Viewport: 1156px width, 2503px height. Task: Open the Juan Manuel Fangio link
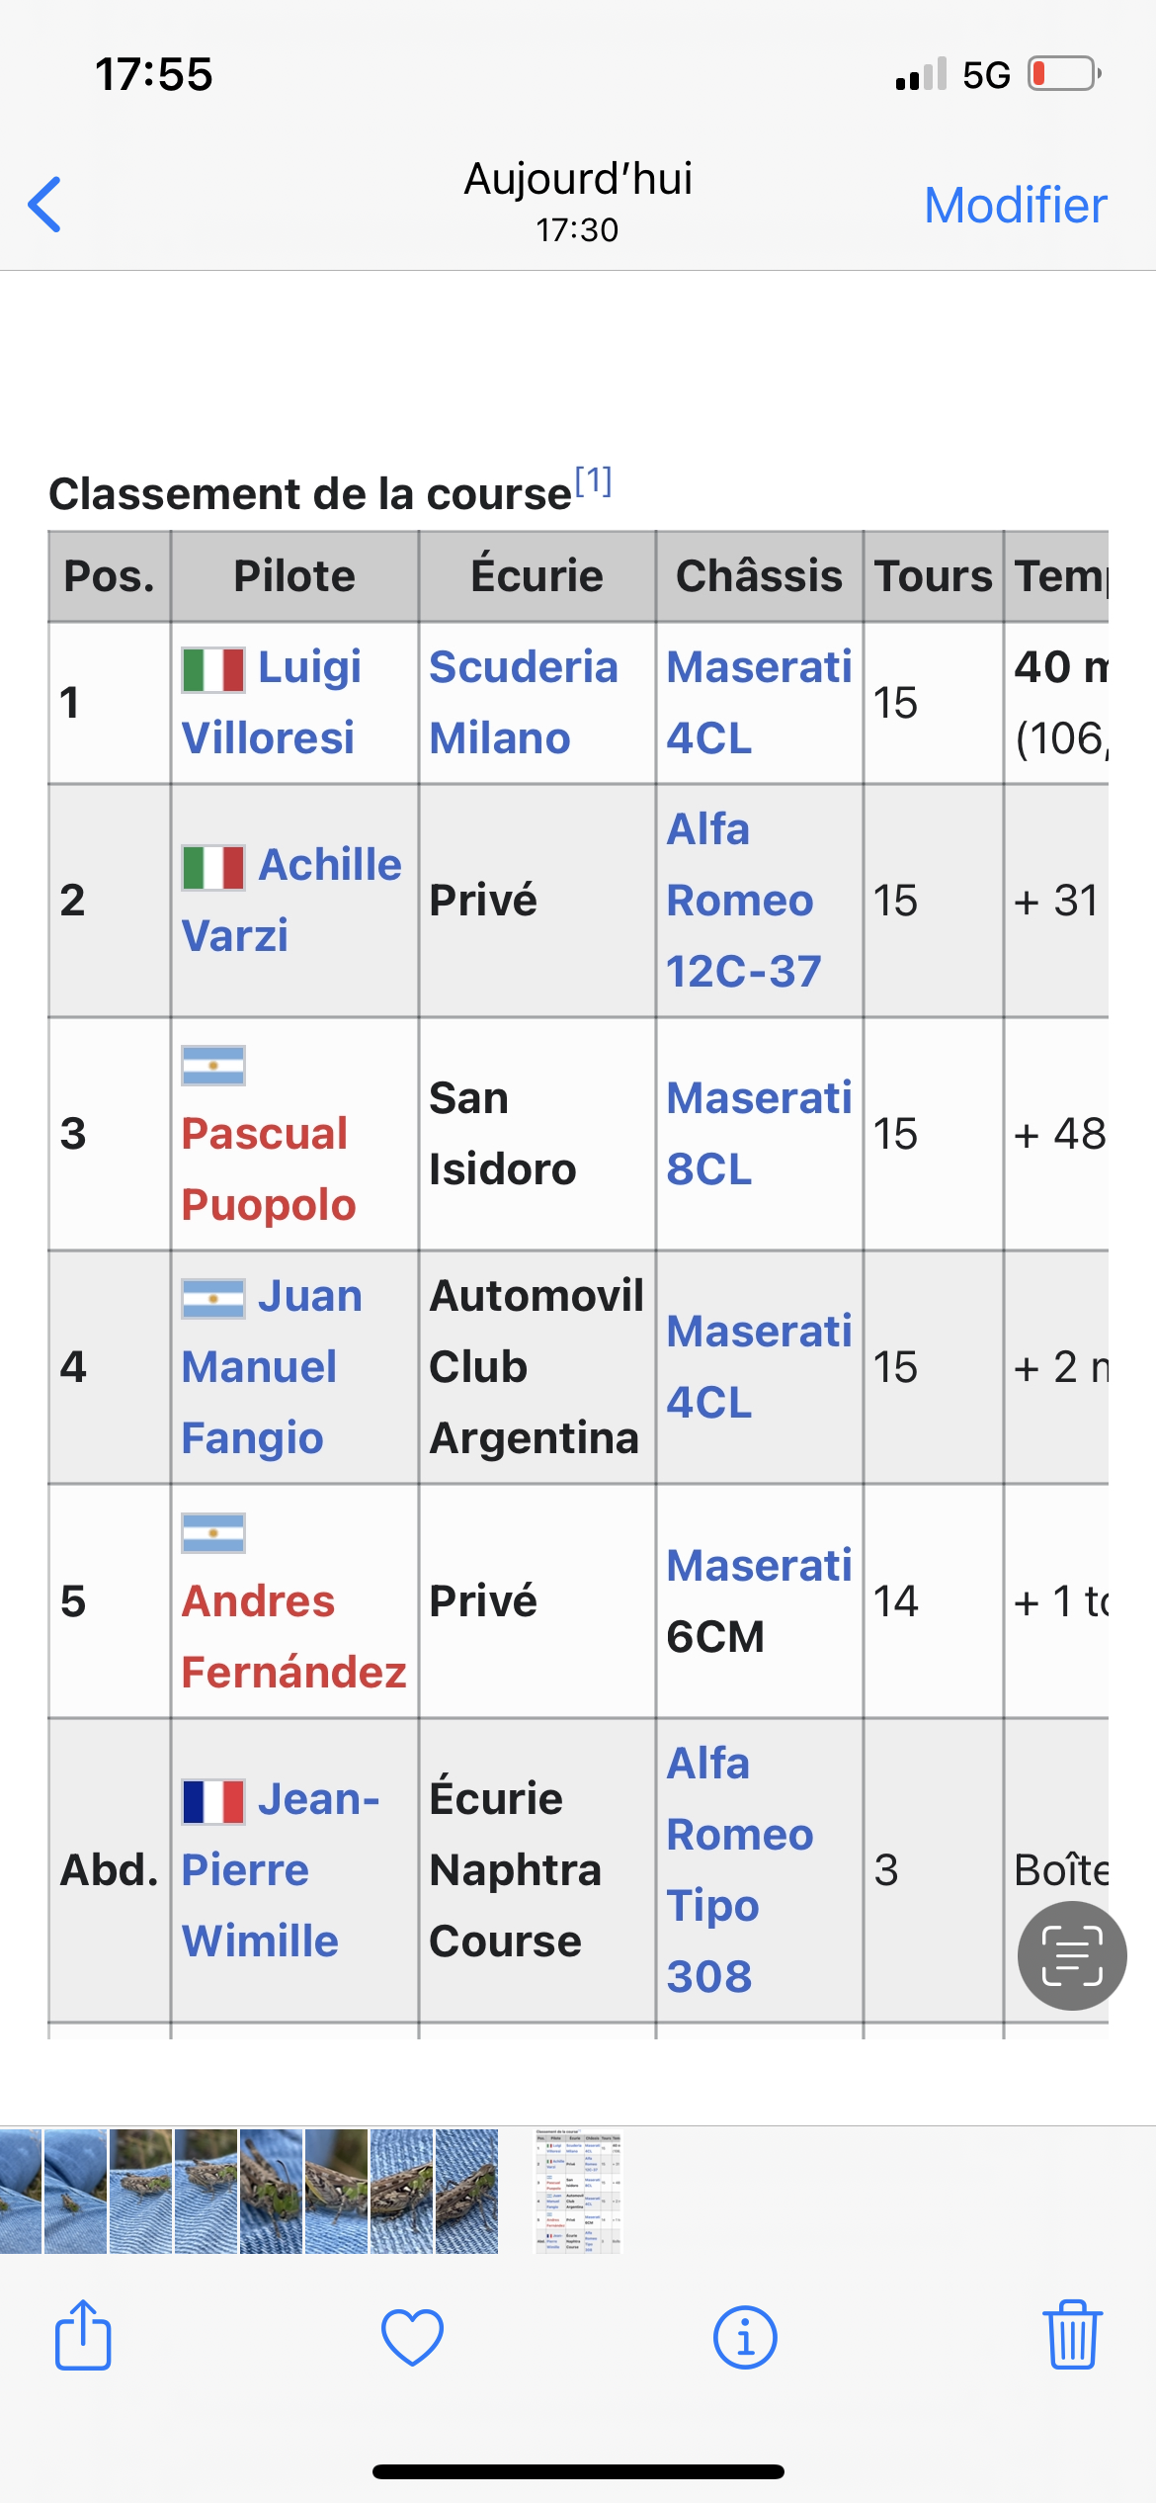(261, 1367)
